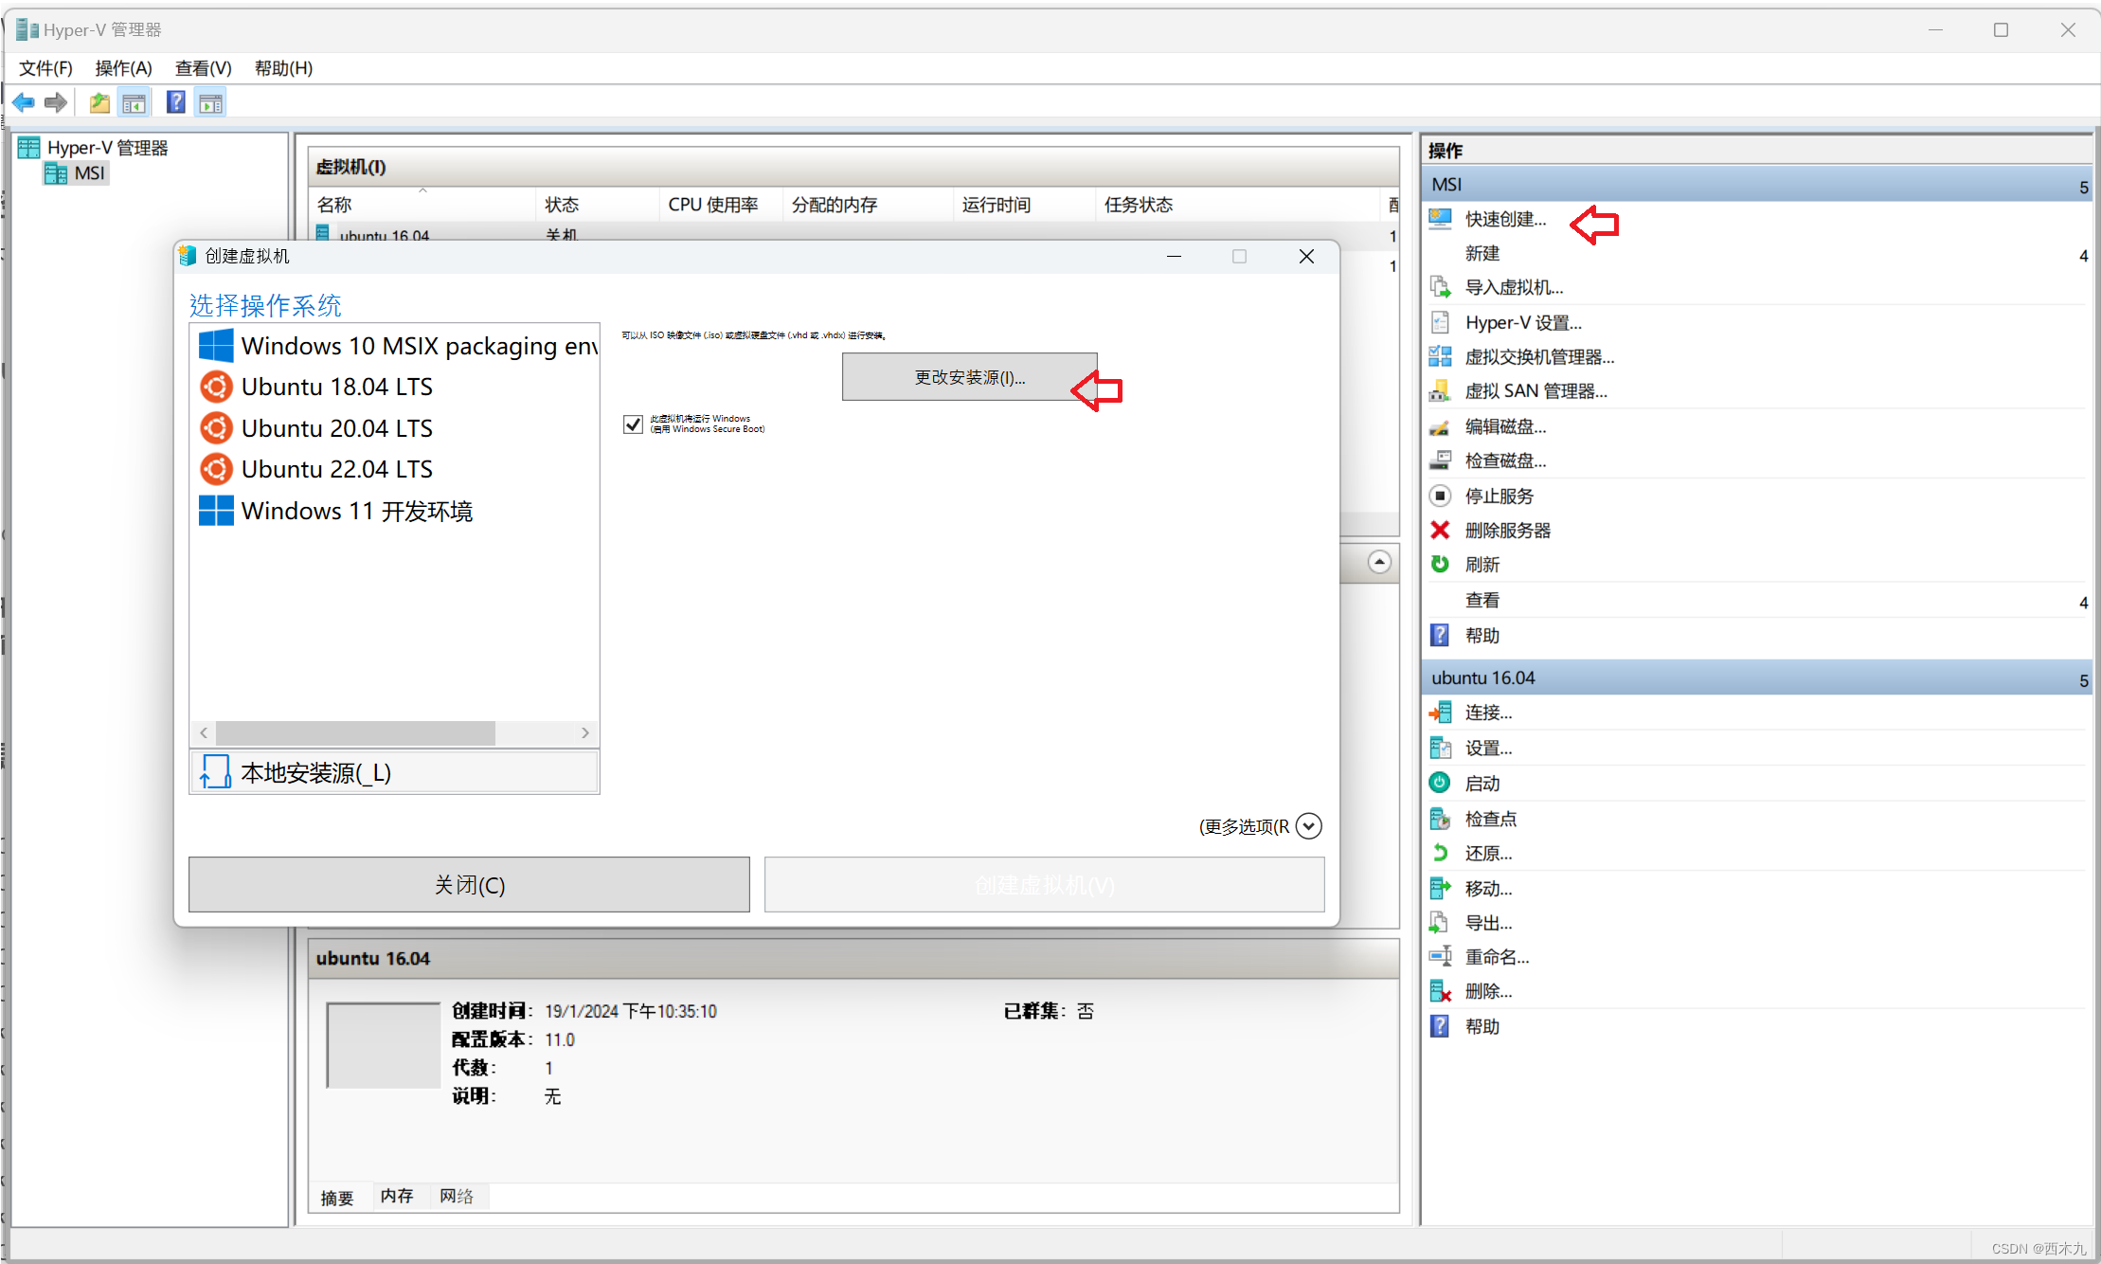Open the Action (操作) menu
2101x1264 pixels.
point(123,68)
